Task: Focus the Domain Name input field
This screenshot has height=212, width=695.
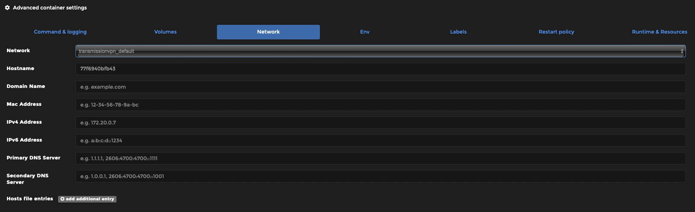Action: click(x=381, y=87)
